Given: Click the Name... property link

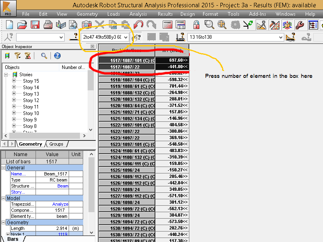Looking at the screenshot, I should click(x=18, y=174).
